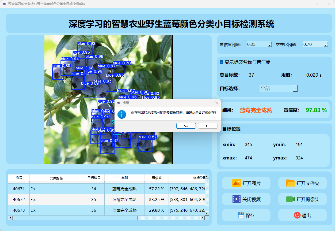Click into the 交并比阈值 value field

313,44
